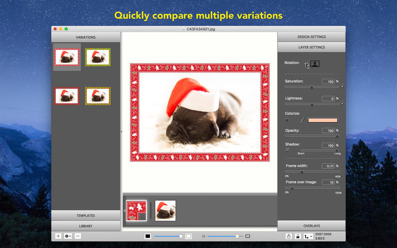Disable the Shadow checkbox
Viewport: 397px width, 248px height.
coord(287,150)
